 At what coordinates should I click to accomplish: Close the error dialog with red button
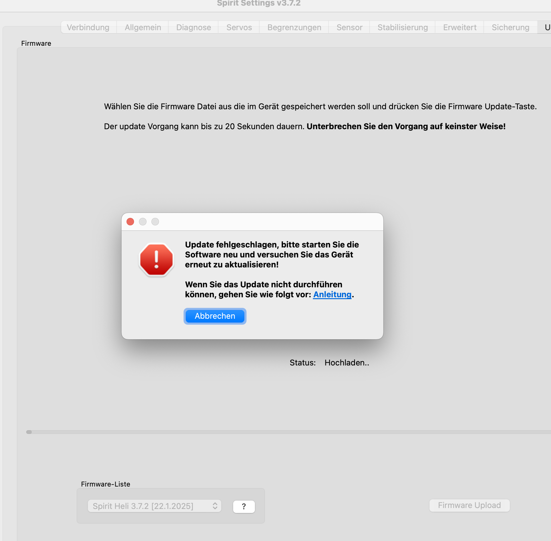130,222
